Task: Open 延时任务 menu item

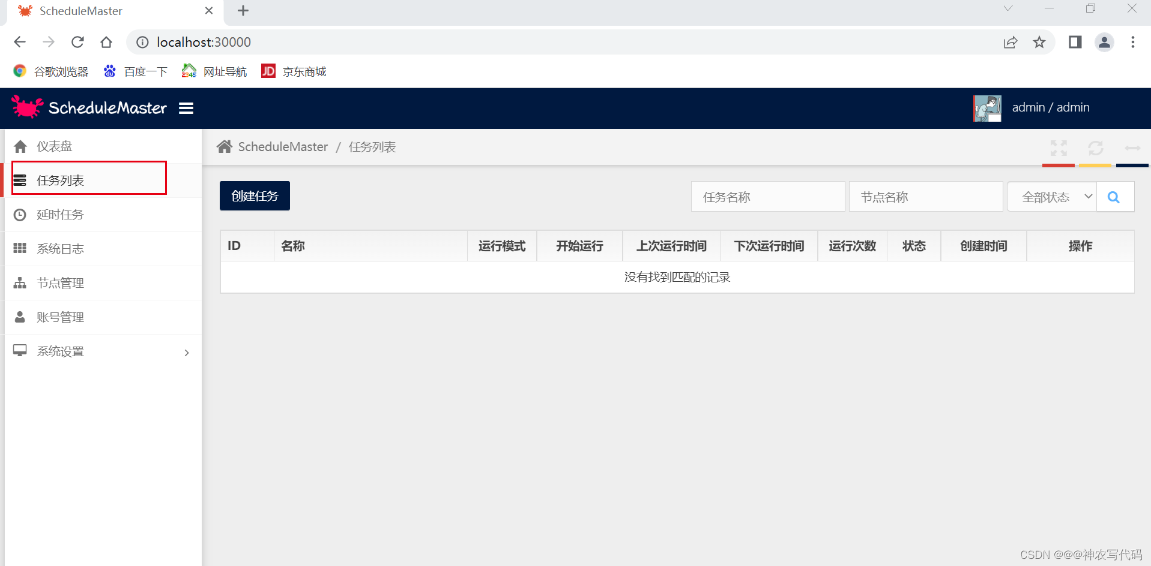Action: (x=103, y=215)
